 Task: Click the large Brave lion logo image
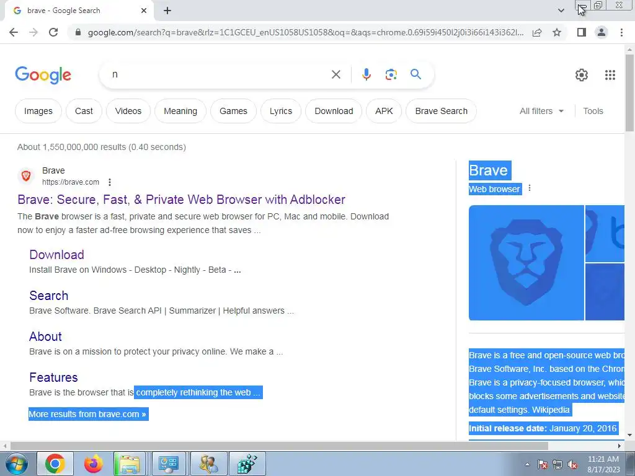(x=526, y=263)
